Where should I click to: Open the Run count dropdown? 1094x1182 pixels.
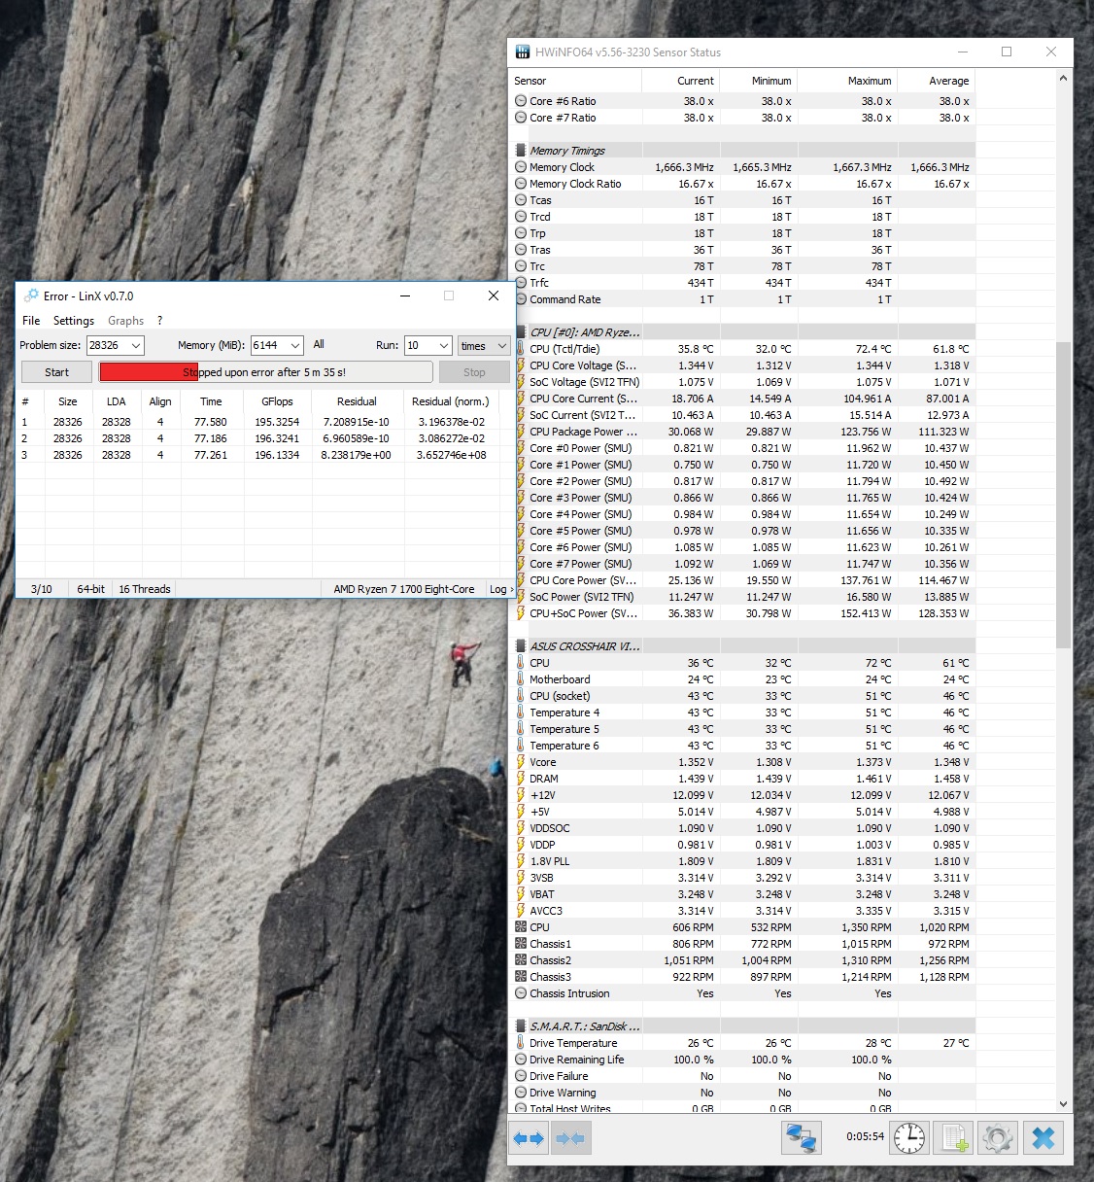pyautogui.click(x=444, y=346)
